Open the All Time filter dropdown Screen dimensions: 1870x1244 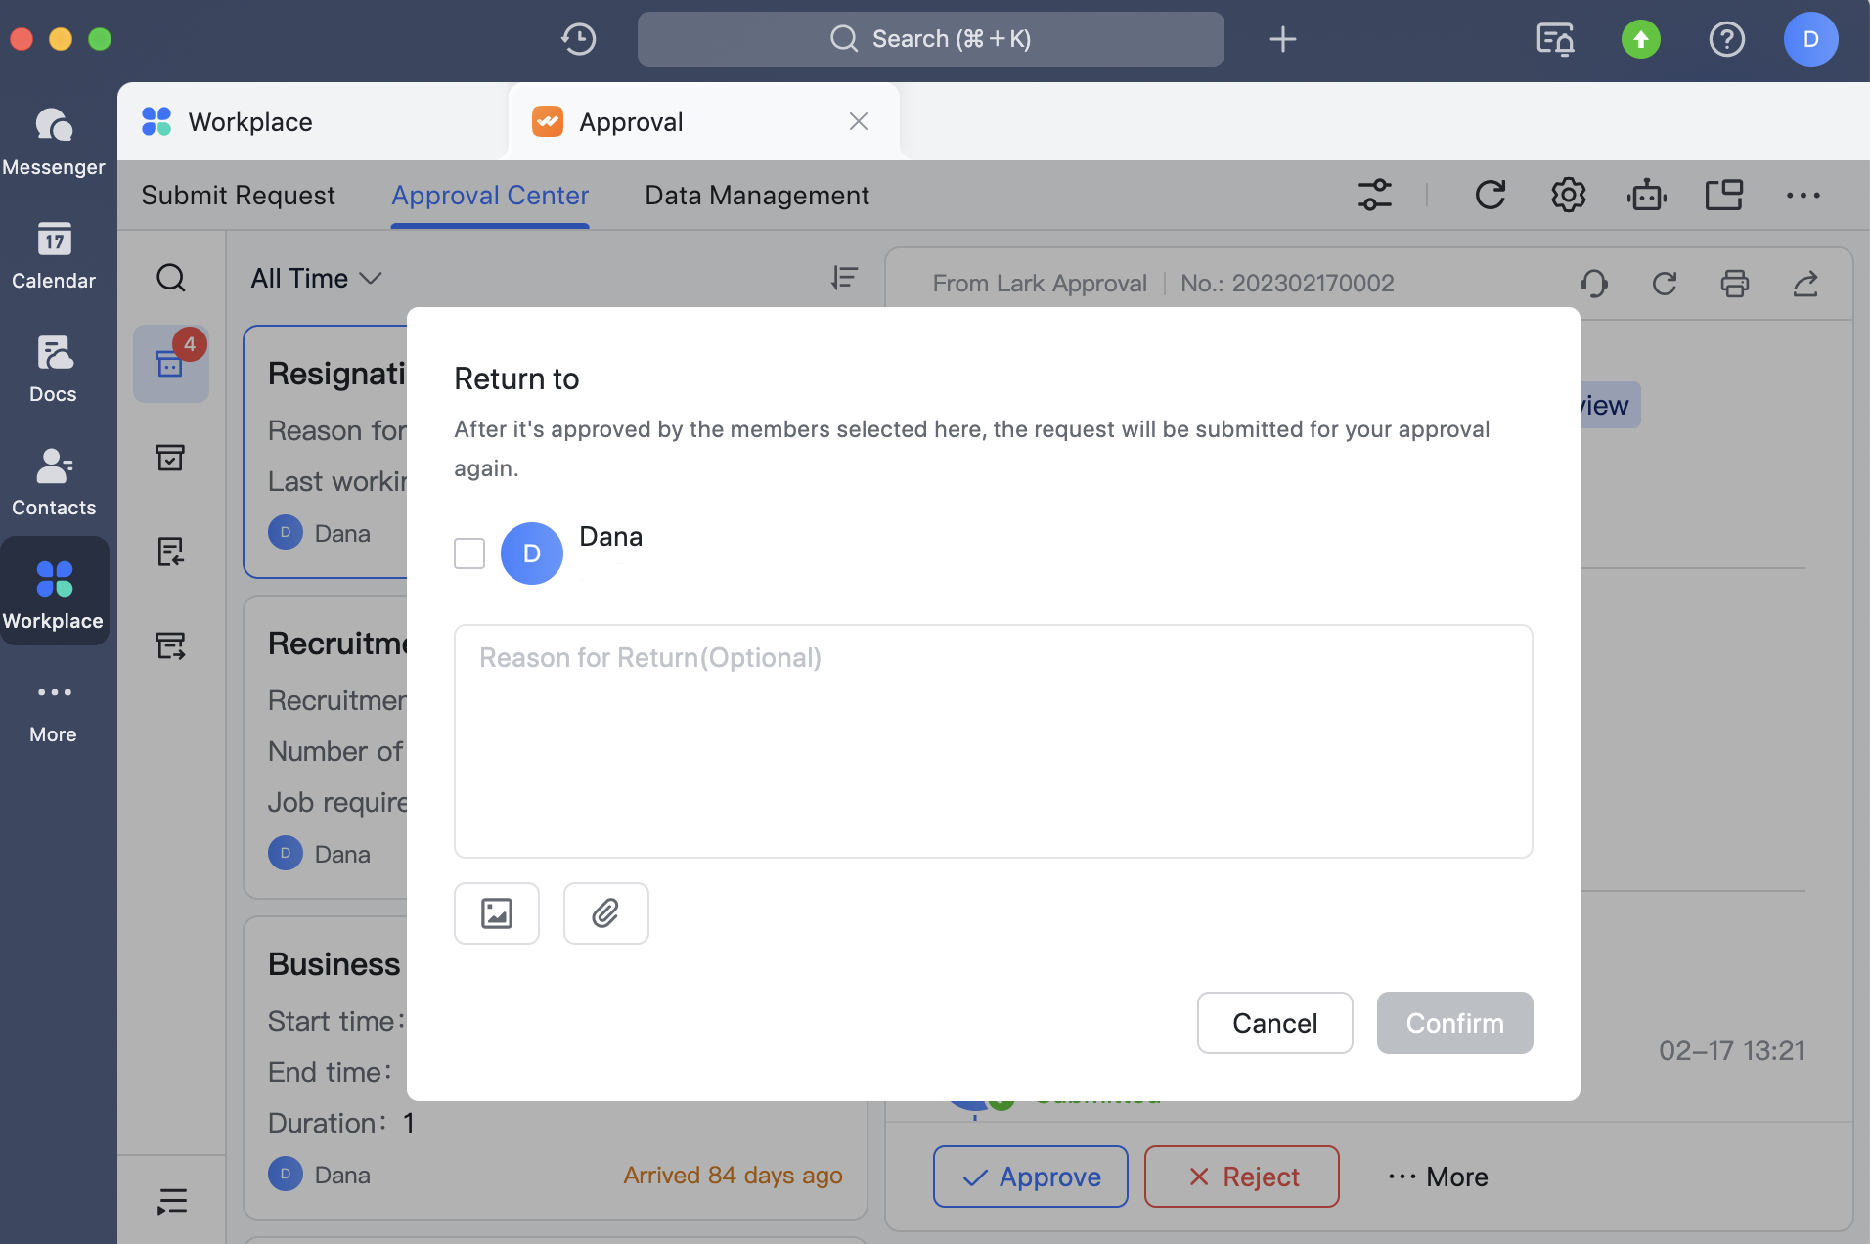(x=315, y=279)
